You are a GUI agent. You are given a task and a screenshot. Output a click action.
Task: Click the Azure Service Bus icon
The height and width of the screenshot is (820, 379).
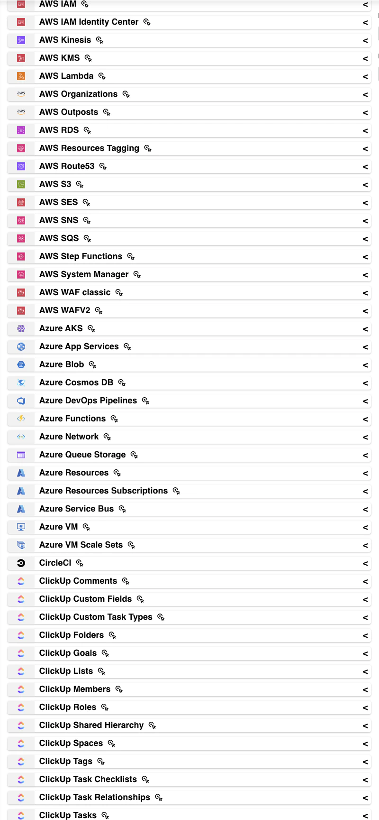click(21, 509)
